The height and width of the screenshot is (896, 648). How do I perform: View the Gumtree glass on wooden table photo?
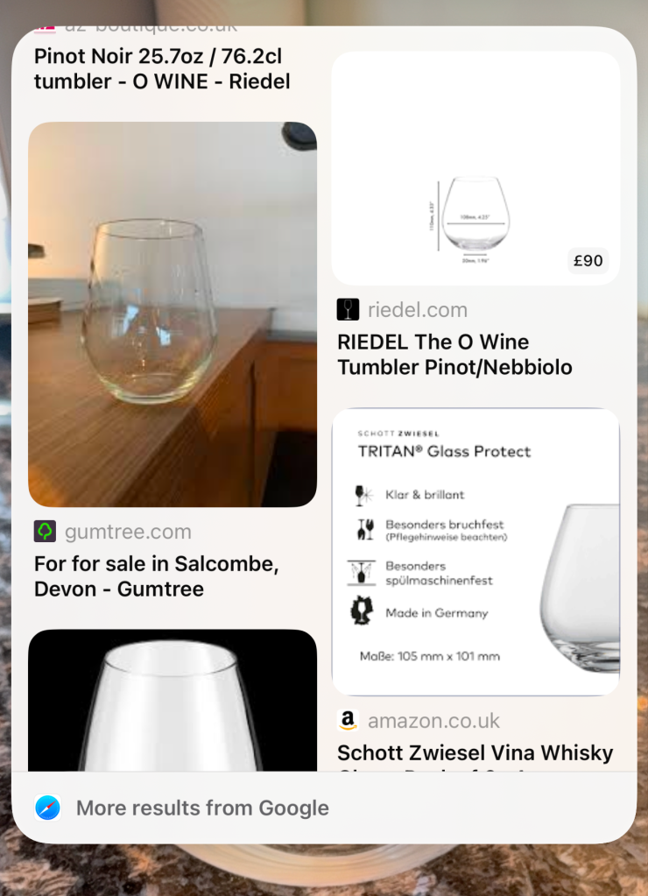(173, 314)
